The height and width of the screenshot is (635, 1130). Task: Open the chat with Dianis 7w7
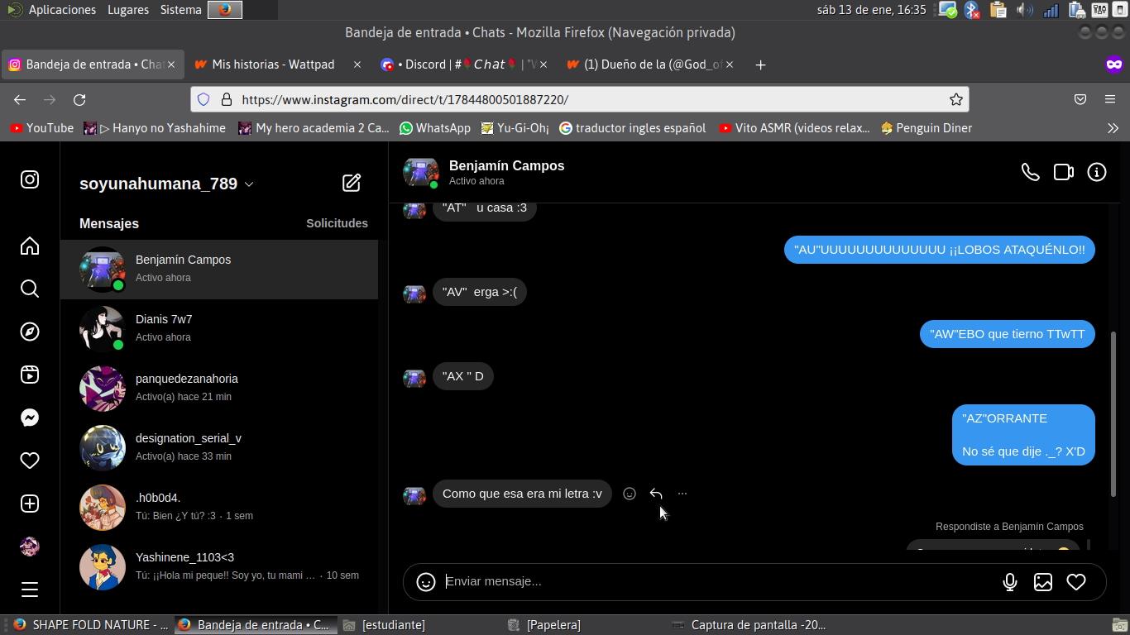(219, 329)
